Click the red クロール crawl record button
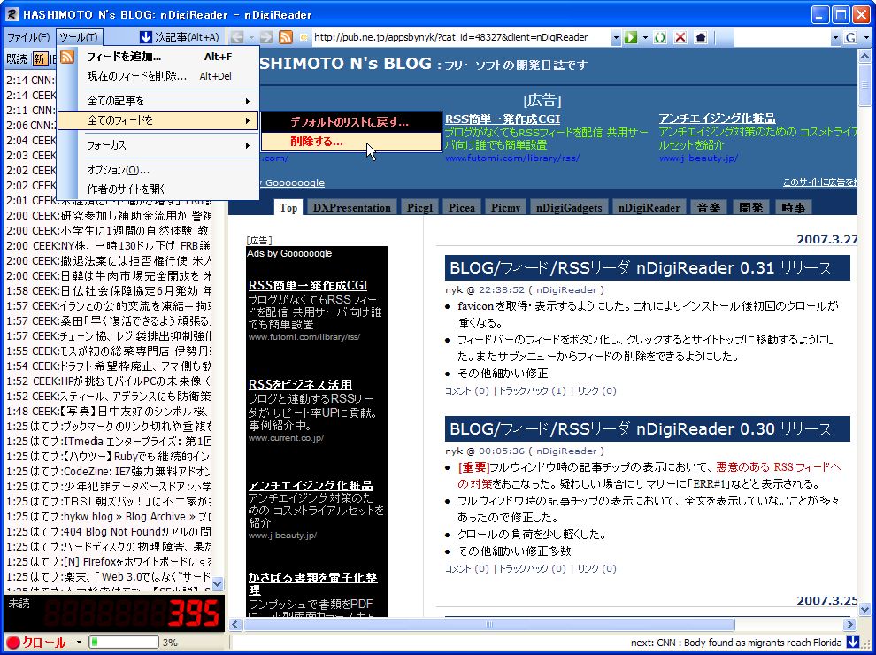The width and height of the screenshot is (876, 655). 36,643
